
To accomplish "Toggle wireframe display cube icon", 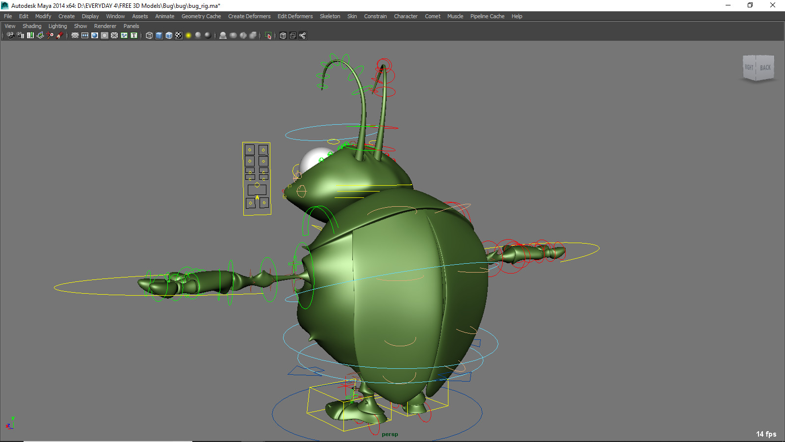I will point(149,35).
